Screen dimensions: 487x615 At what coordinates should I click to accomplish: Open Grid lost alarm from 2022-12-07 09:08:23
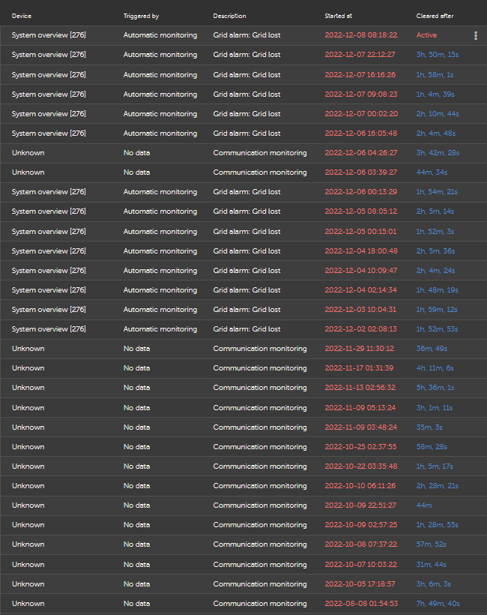pos(243,94)
